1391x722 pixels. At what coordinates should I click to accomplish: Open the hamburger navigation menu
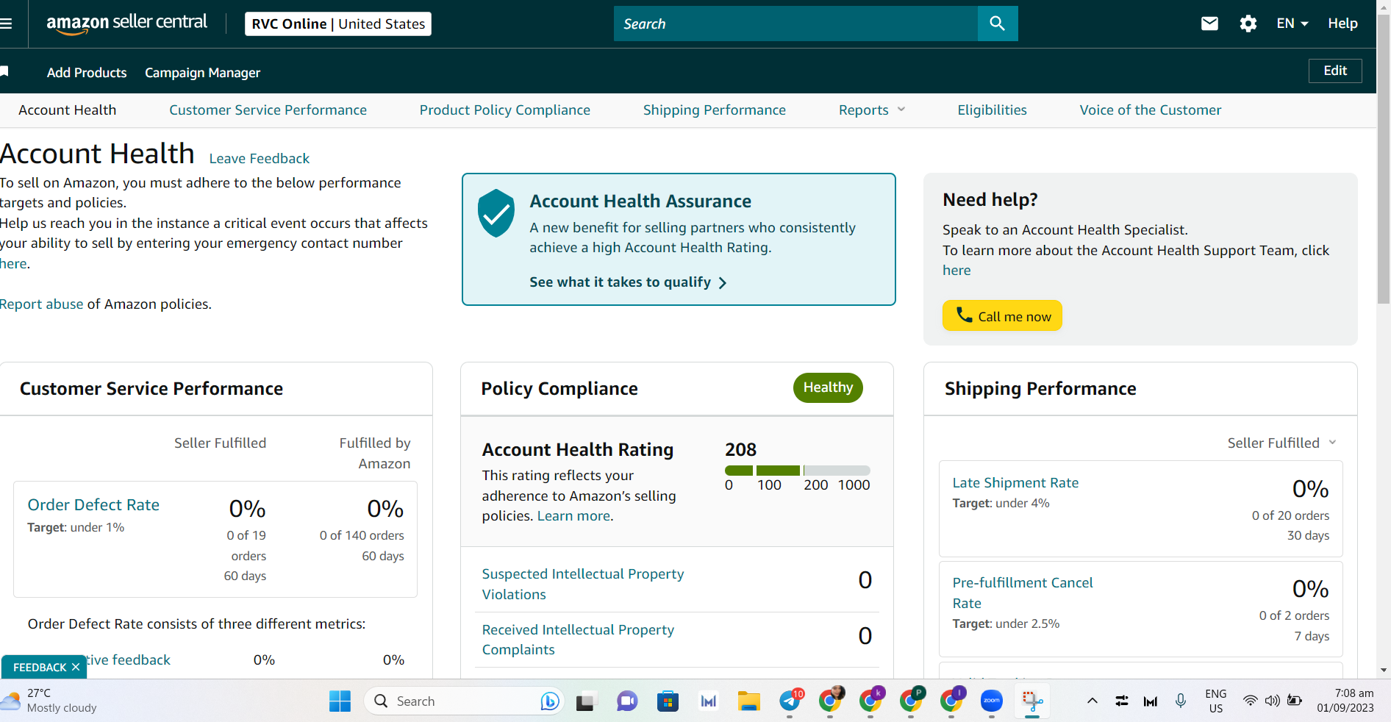6,24
